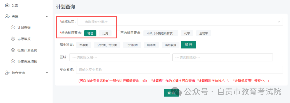Click the smiley icon beside 计划查询
This screenshot has height=103, width=290.
[13, 28]
